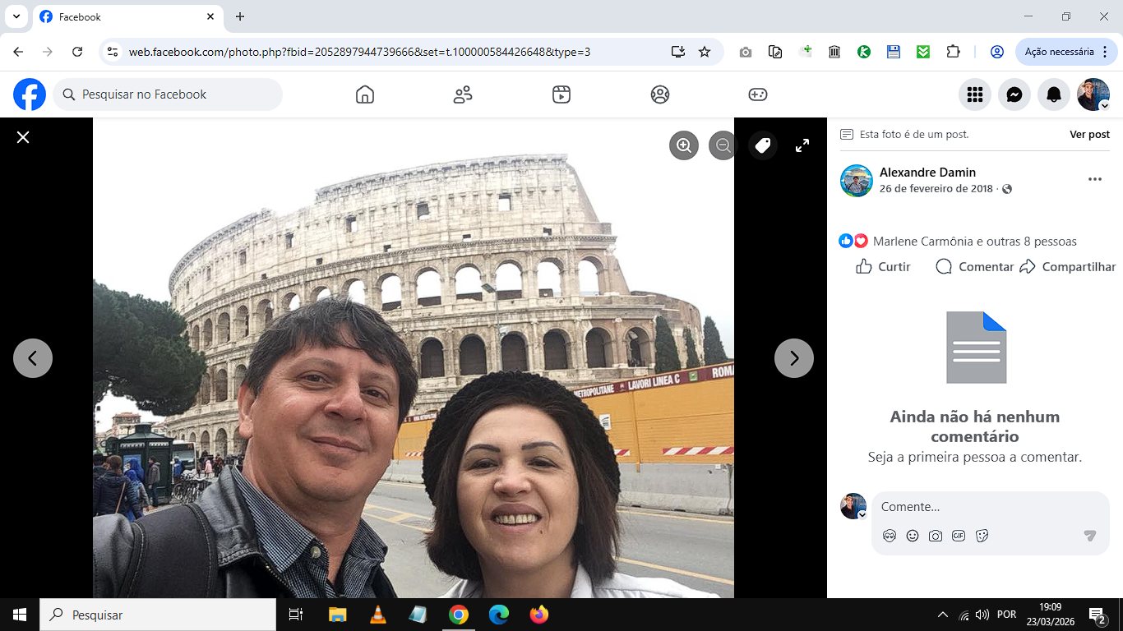Image resolution: width=1123 pixels, height=631 pixels.
Task: Like the photo with Curtir
Action: coord(884,266)
